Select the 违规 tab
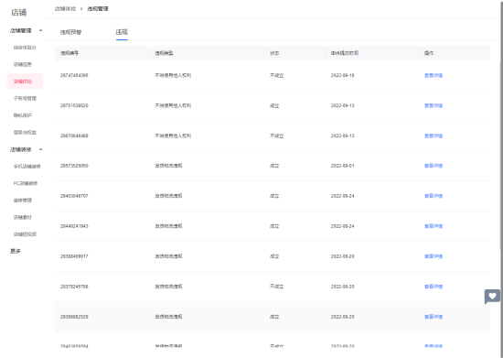 click(x=122, y=32)
